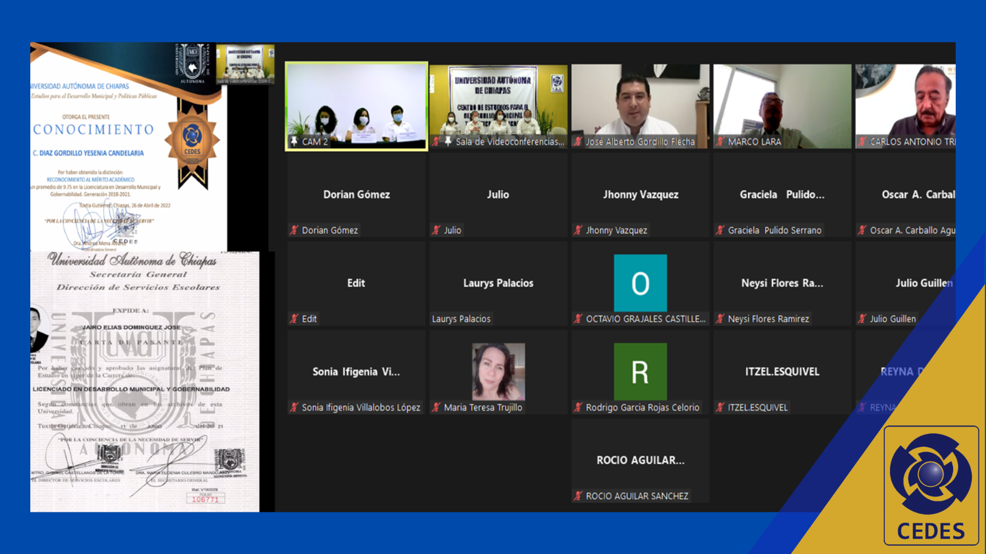Click muted mic icon beside CARLOS ANTONIO
Image resolution: width=986 pixels, height=554 pixels.
pos(862,142)
